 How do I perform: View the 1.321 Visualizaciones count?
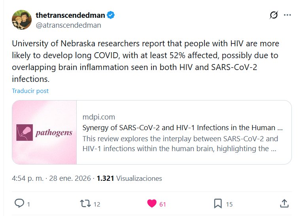tap(129, 178)
